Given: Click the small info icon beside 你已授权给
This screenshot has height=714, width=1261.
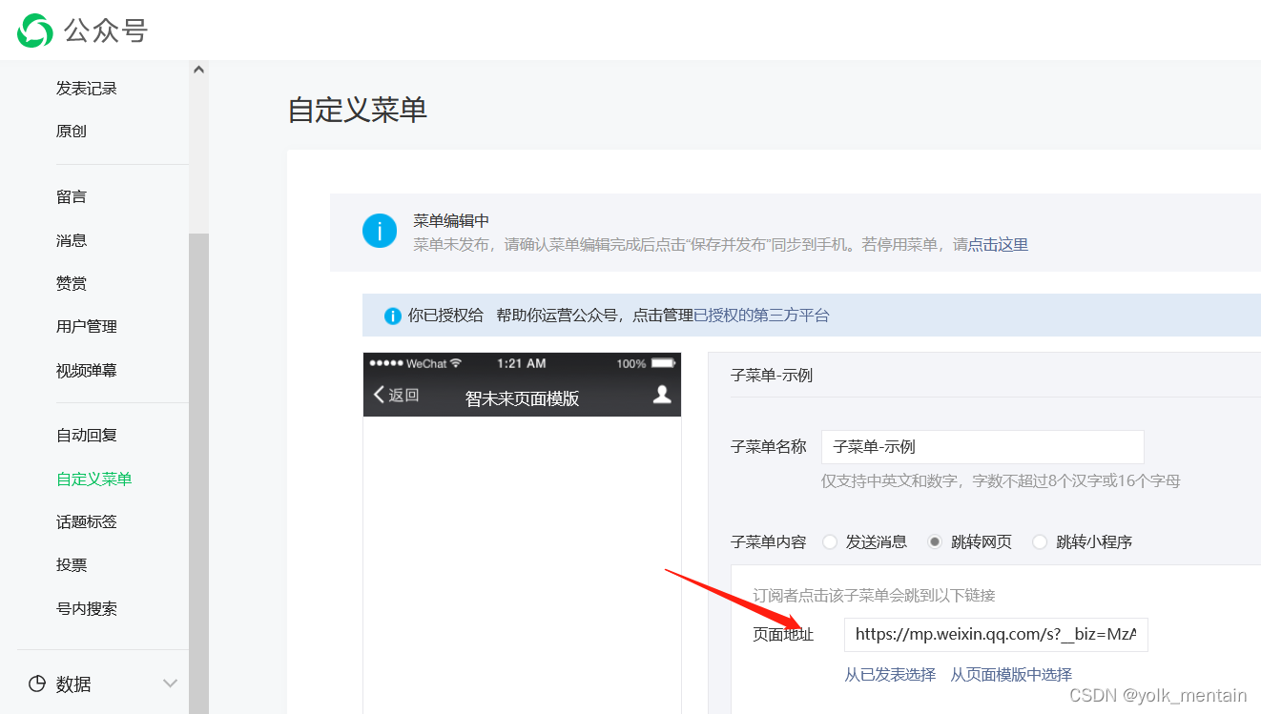Looking at the screenshot, I should 392,316.
